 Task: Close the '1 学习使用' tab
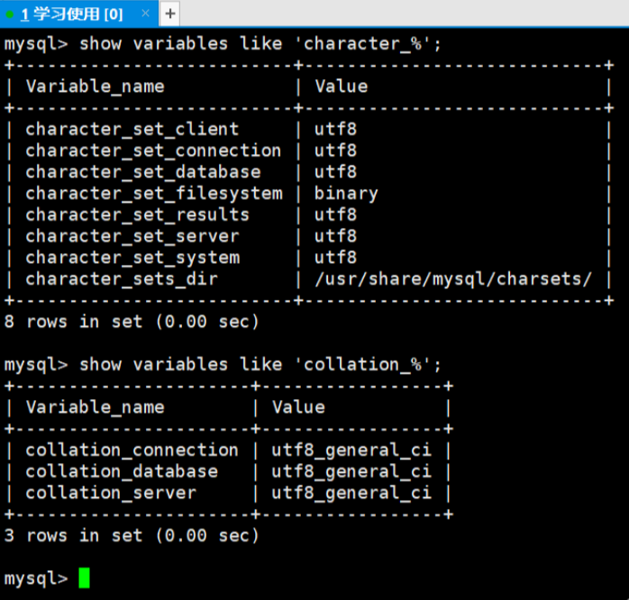pyautogui.click(x=146, y=14)
